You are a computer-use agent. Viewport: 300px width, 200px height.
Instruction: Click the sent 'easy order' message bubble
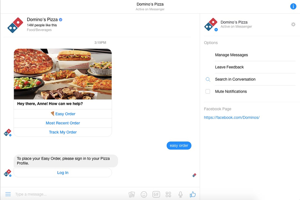(179, 146)
